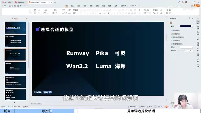Image resolution: width=201 pixels, height=113 pixels.
Task: Open the Animation ribbon tab
Action: [91, 6]
